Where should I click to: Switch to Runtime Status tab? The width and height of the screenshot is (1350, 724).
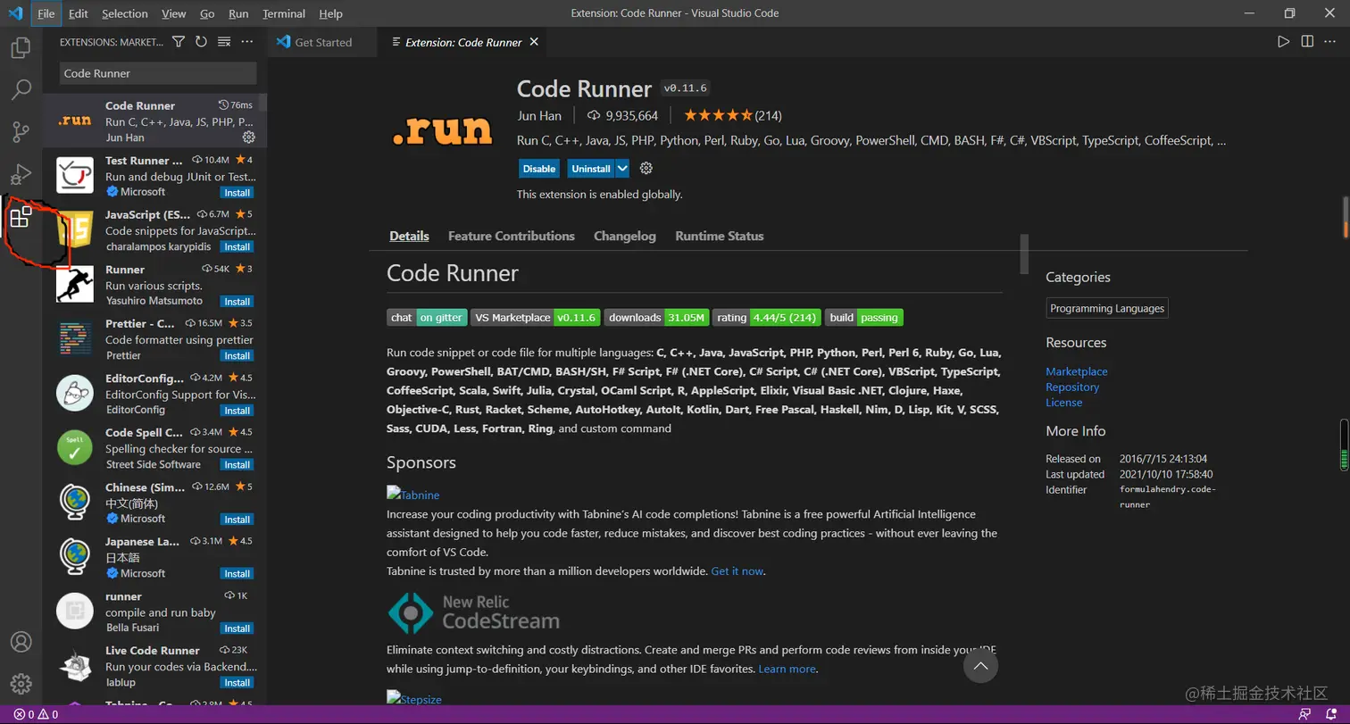tap(720, 237)
